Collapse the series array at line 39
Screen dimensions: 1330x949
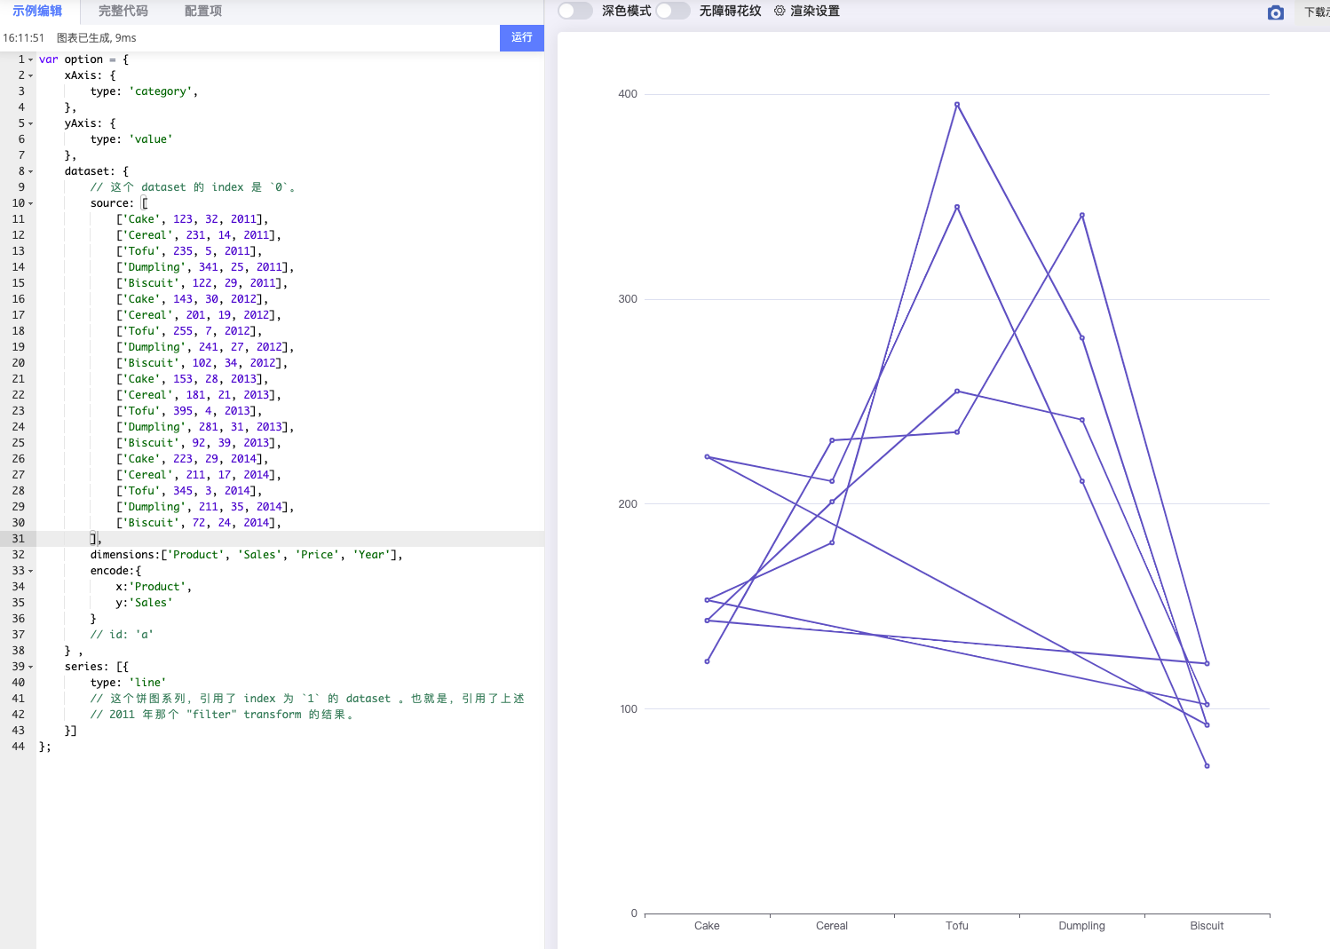[29, 667]
